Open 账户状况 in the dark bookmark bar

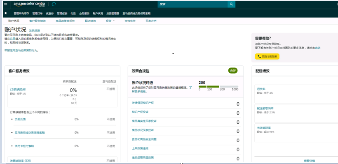98,13
